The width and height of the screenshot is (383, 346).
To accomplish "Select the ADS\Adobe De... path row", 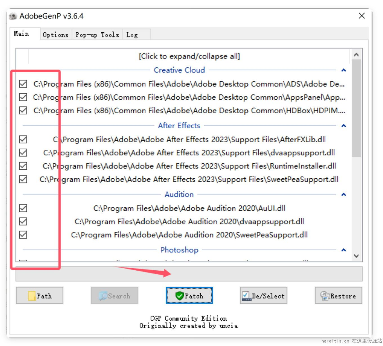I will (189, 84).
